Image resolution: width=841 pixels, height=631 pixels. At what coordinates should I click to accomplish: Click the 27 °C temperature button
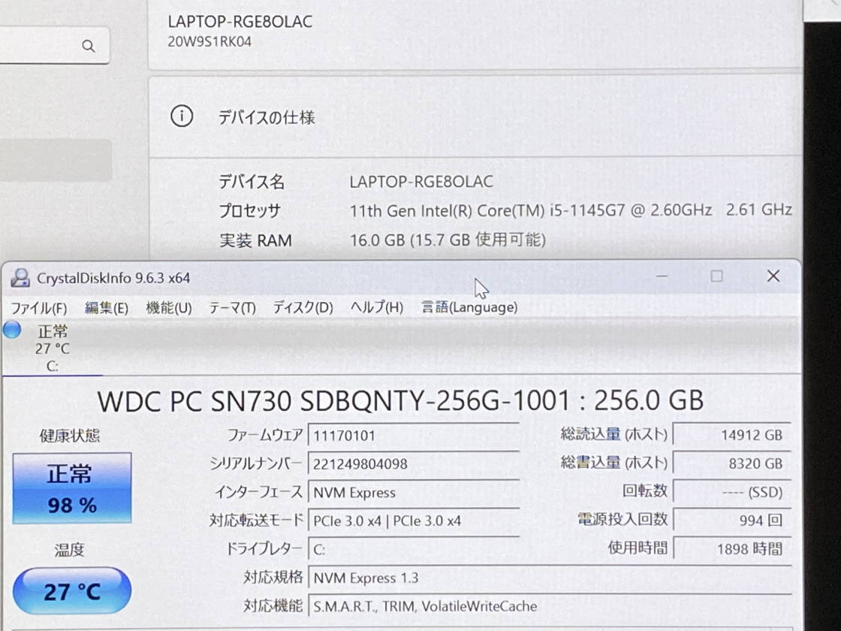point(72,591)
